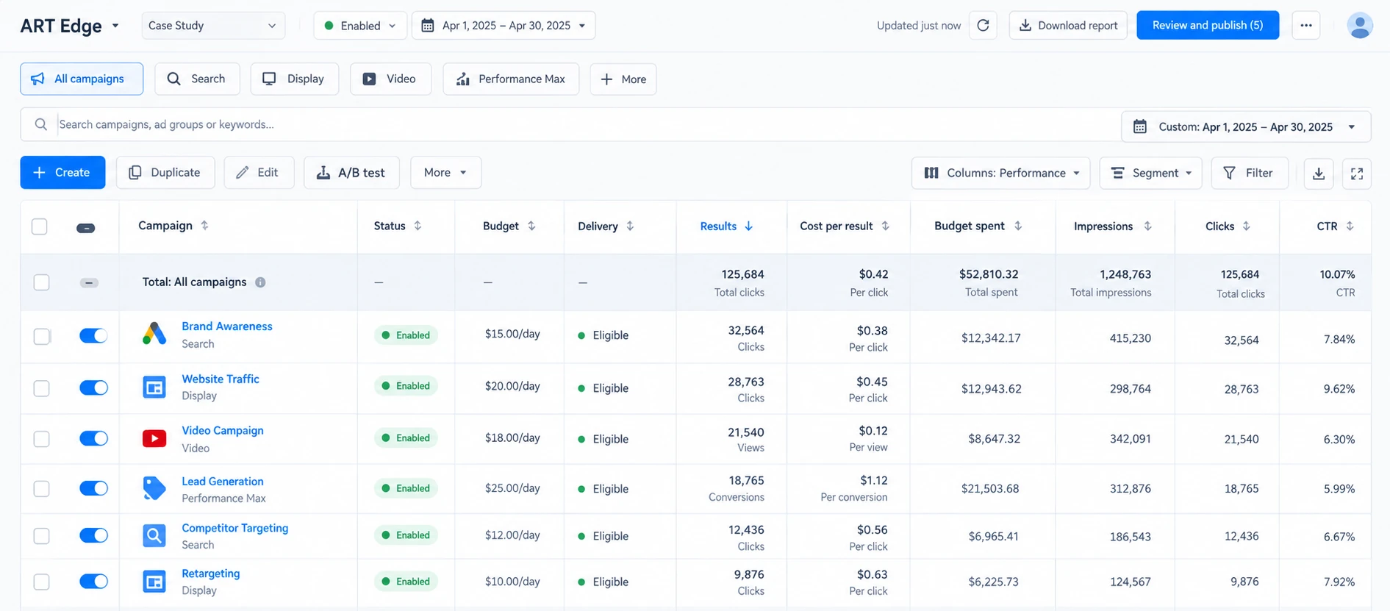
Task: Open the Custom date range picker
Action: coord(1246,126)
